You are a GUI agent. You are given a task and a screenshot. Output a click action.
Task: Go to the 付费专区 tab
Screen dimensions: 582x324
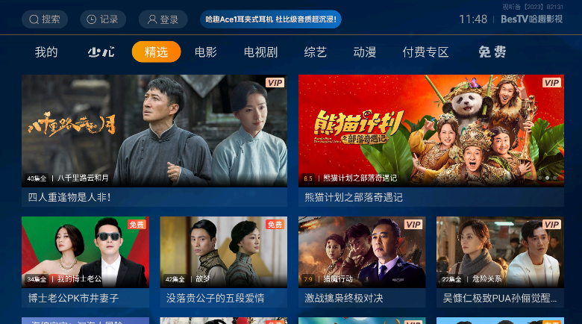tap(425, 52)
